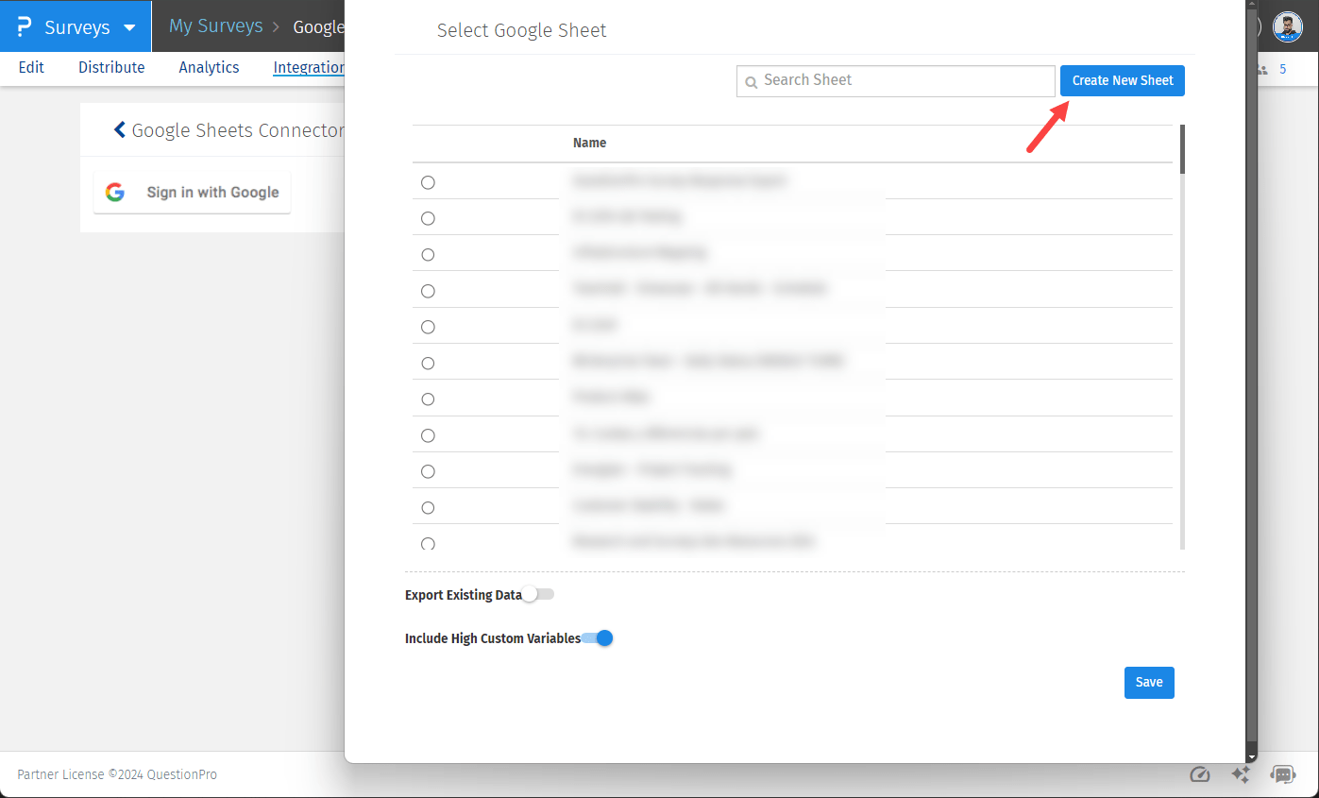
Task: Enable the Export Existing Data toggle
Action: pyautogui.click(x=540, y=594)
